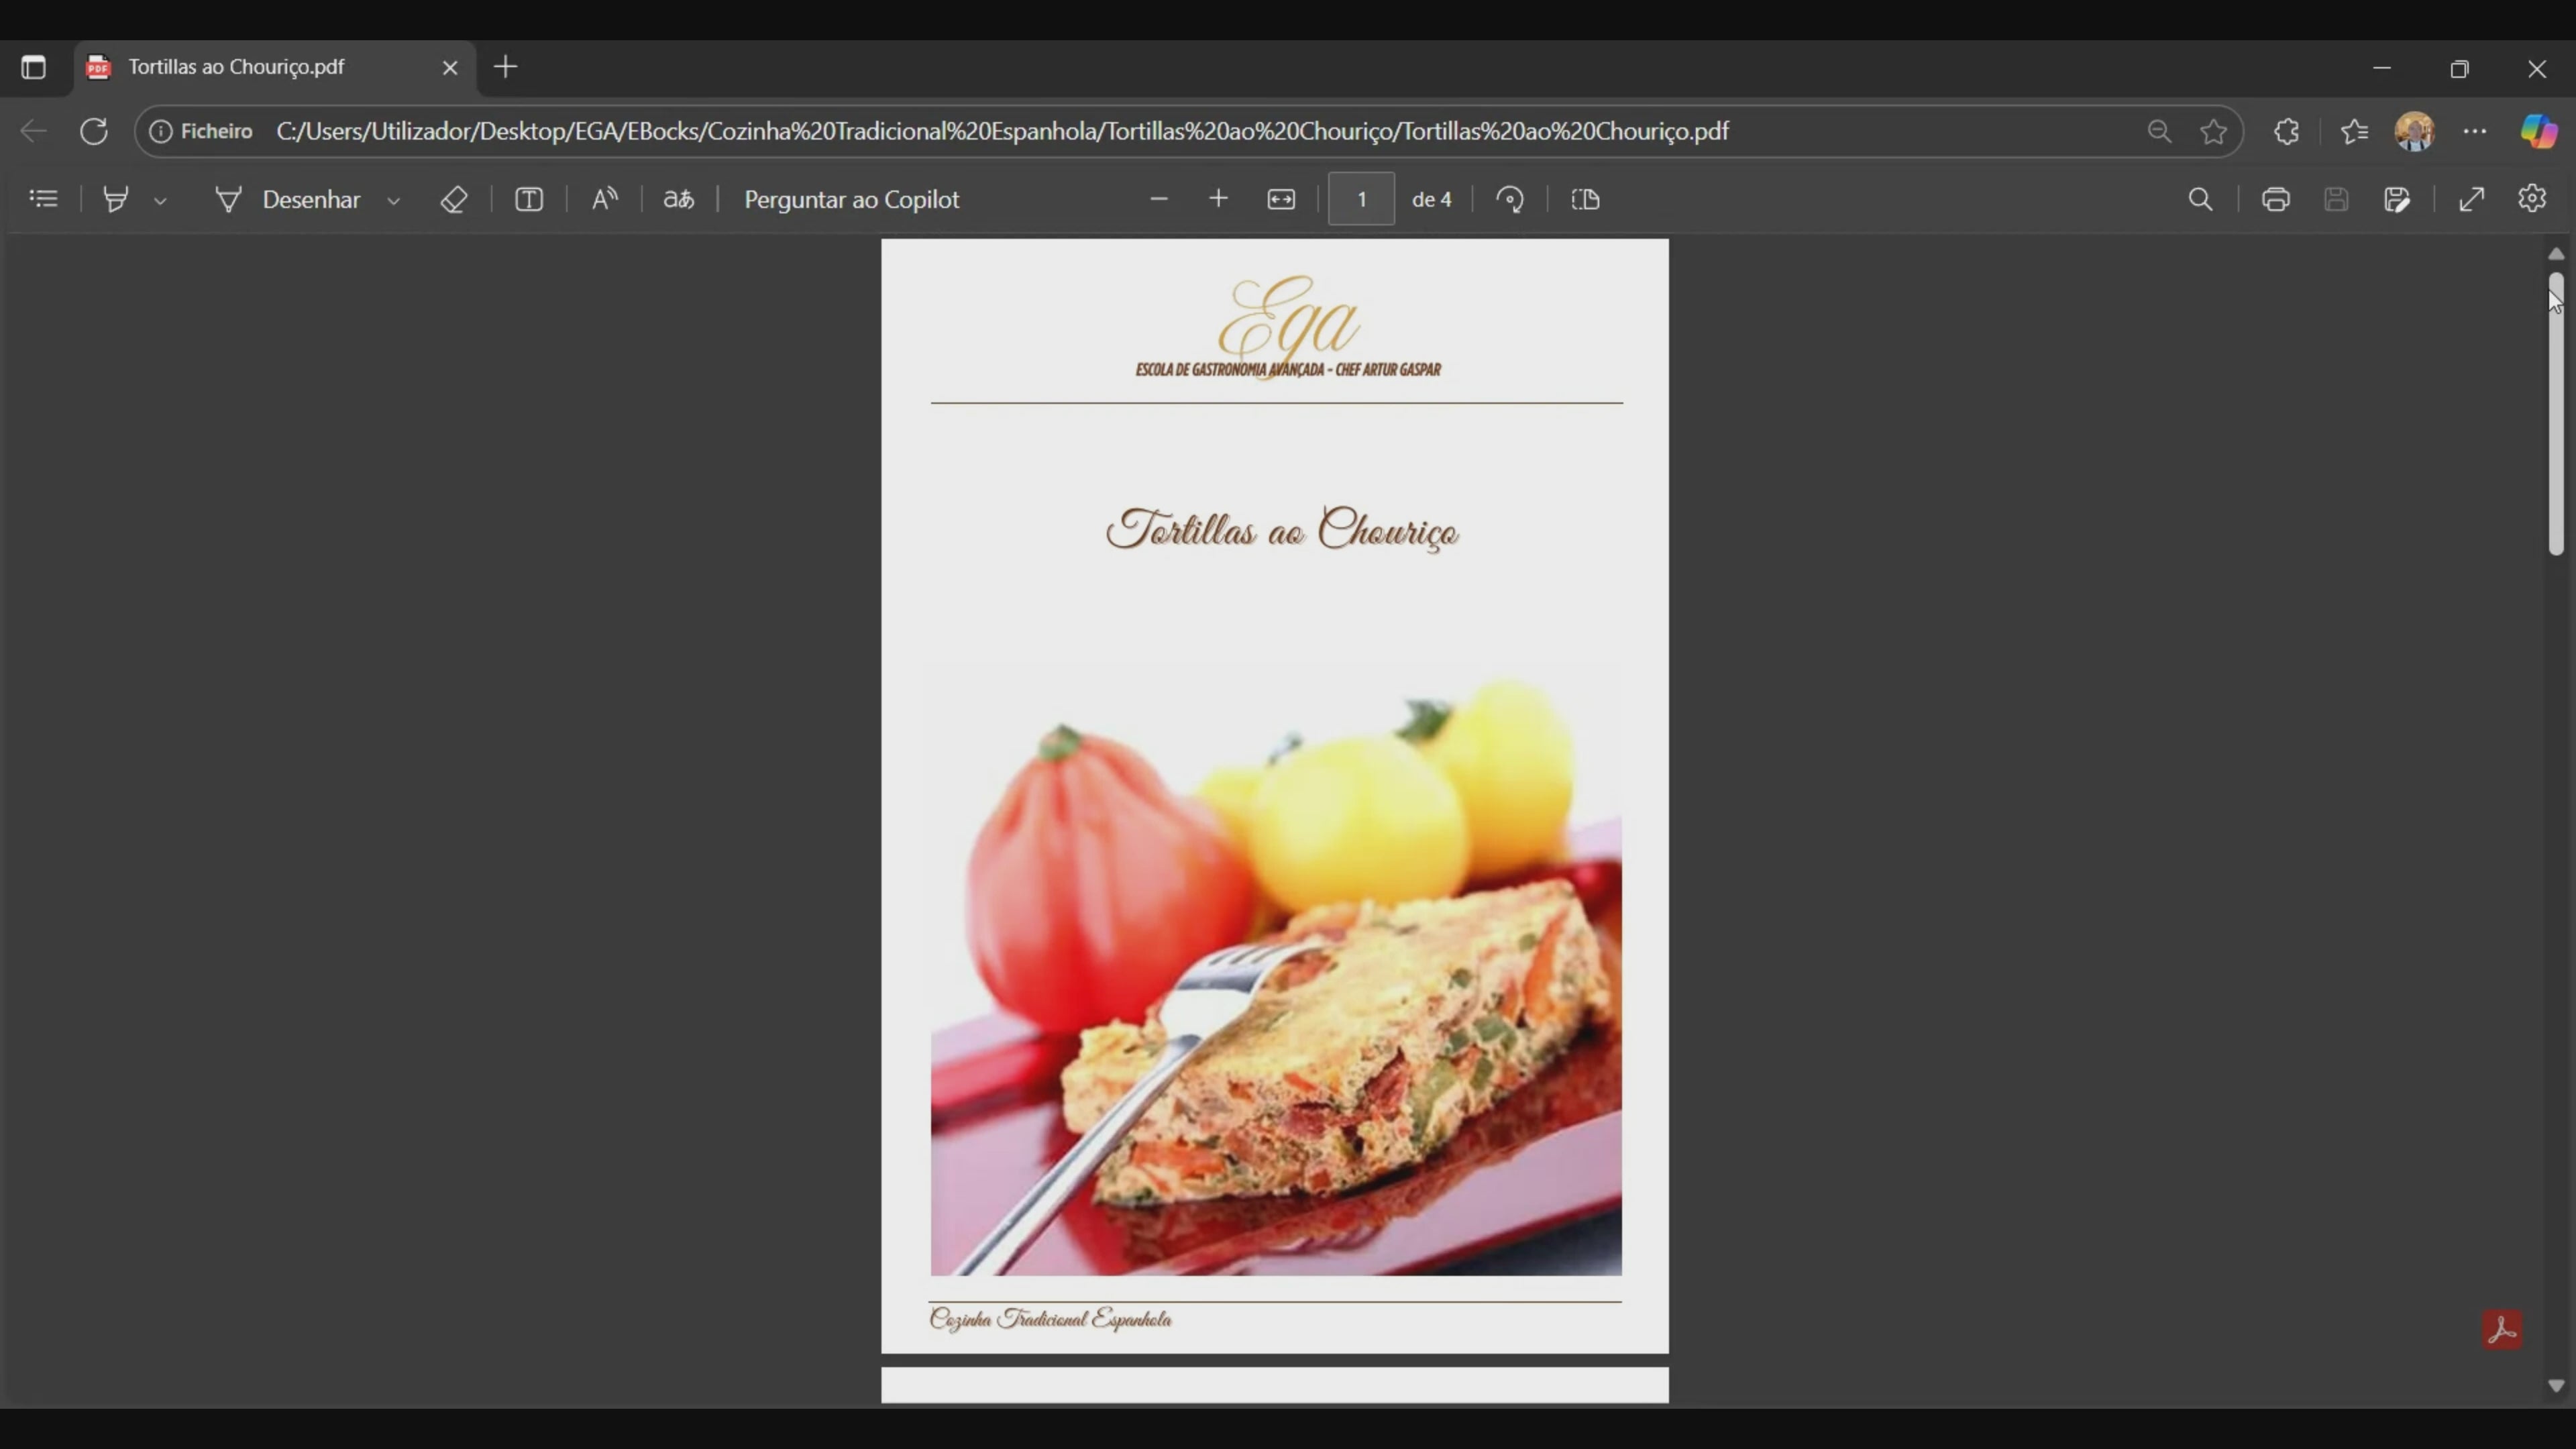Rotate the PDF page

1510,199
